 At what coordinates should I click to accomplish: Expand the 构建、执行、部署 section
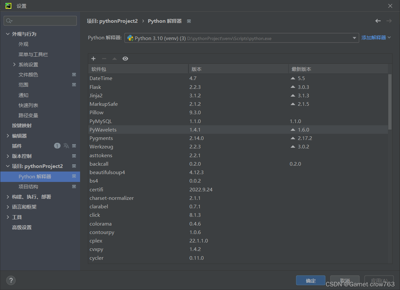(8, 197)
